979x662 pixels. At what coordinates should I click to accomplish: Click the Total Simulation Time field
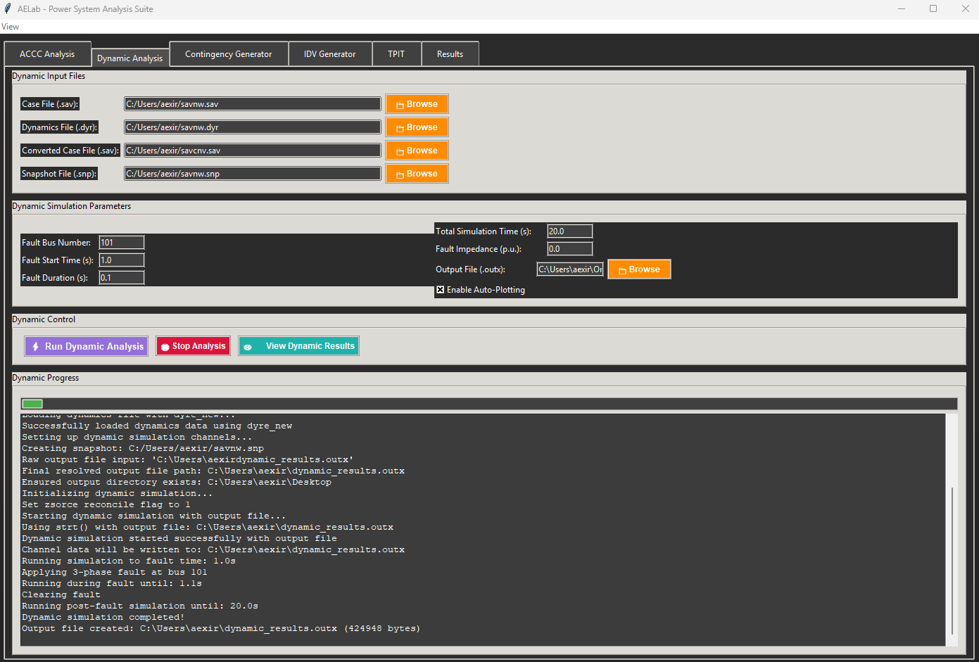coord(569,231)
